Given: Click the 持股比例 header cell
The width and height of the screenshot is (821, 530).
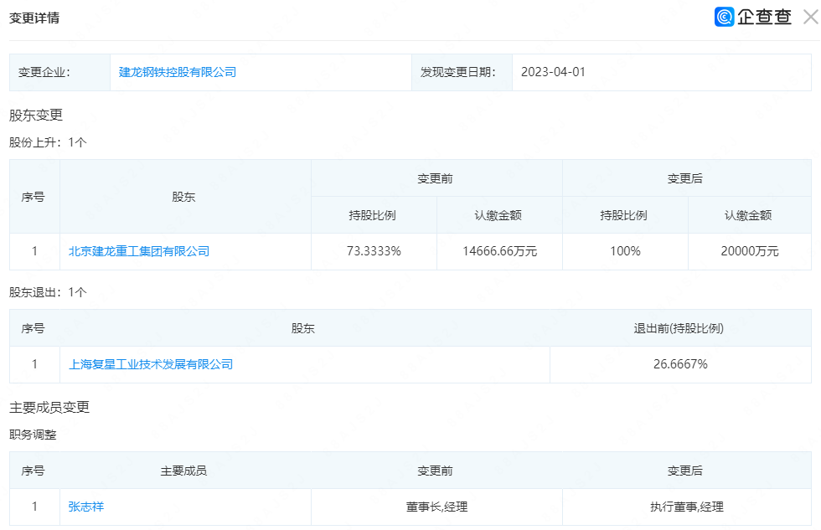Looking at the screenshot, I should 374,215.
